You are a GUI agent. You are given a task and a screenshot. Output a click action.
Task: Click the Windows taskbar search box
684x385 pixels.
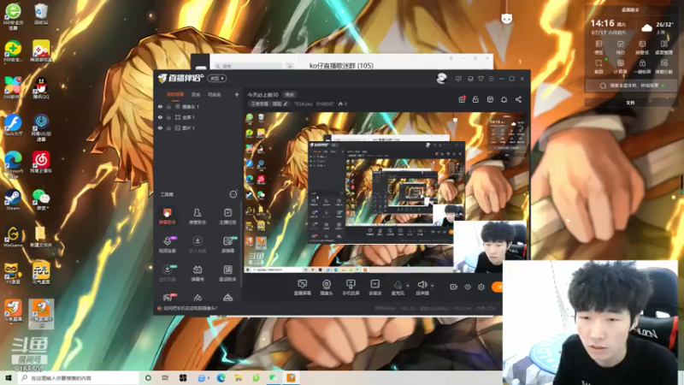pos(80,378)
